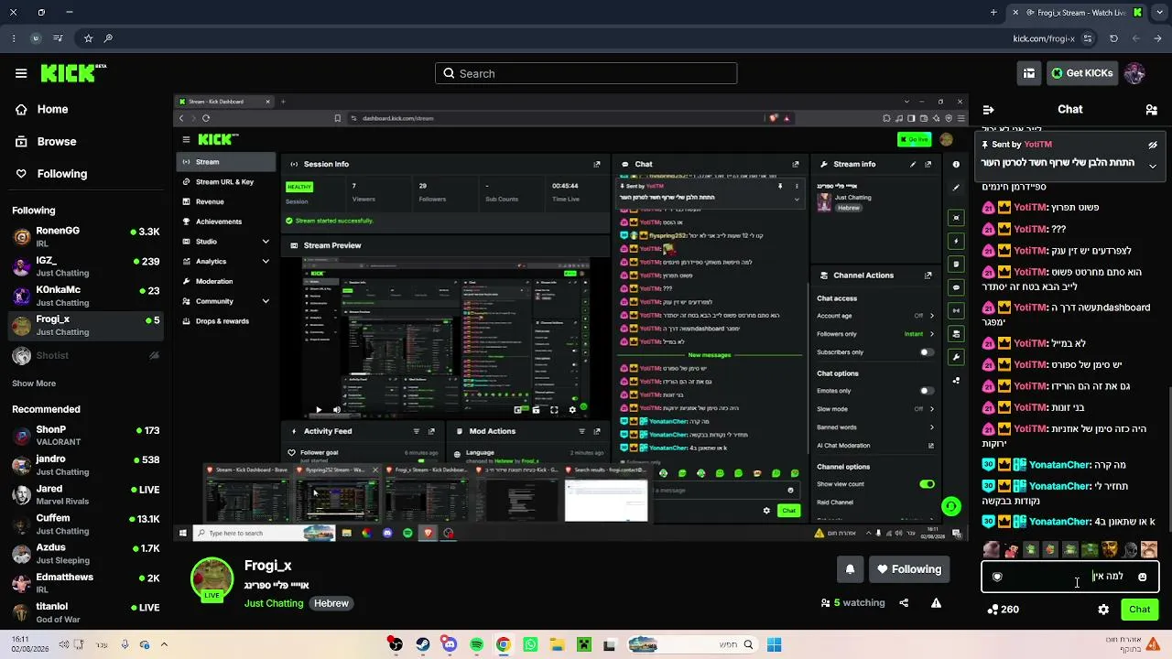Screen dimensions: 1172x659
Task: Share the stream with the share icon
Action: [904, 603]
